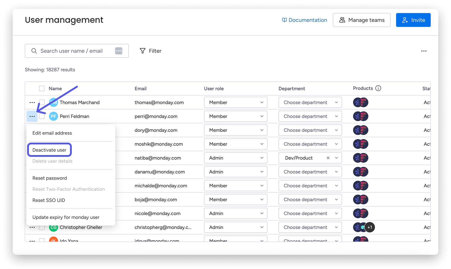Click the Showing: 18287 results text

(50, 70)
